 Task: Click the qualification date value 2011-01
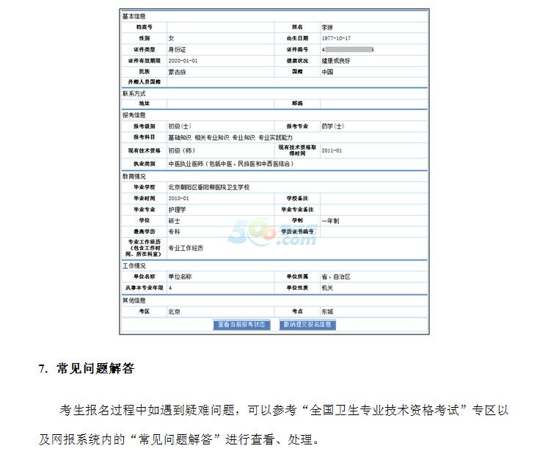click(x=332, y=150)
